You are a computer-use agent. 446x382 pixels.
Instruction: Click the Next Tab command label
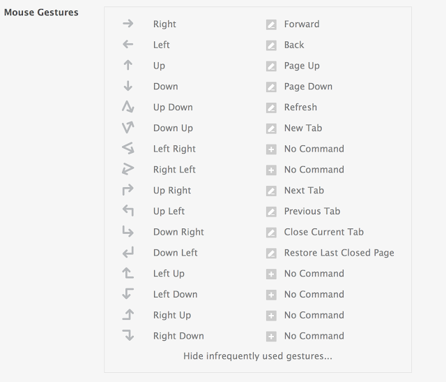click(x=304, y=191)
